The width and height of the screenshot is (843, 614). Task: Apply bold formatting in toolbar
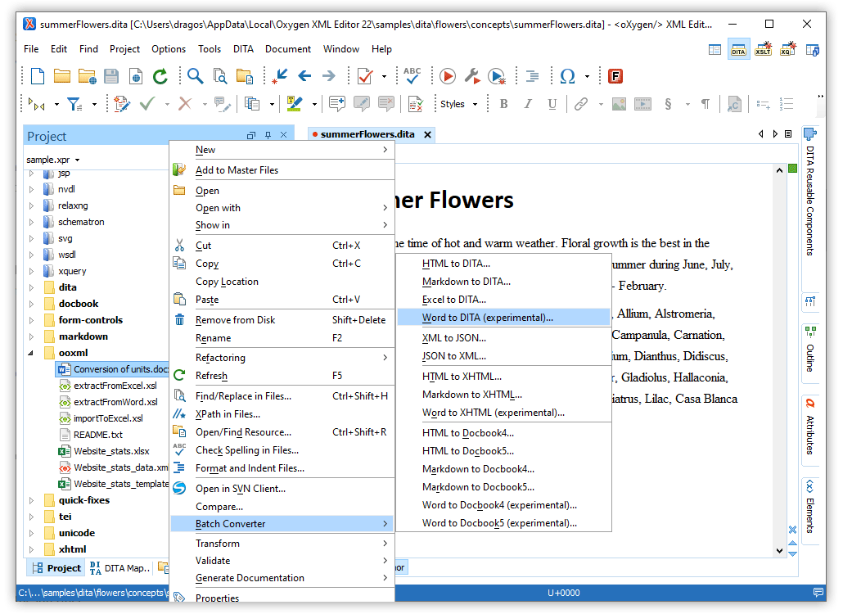point(504,104)
